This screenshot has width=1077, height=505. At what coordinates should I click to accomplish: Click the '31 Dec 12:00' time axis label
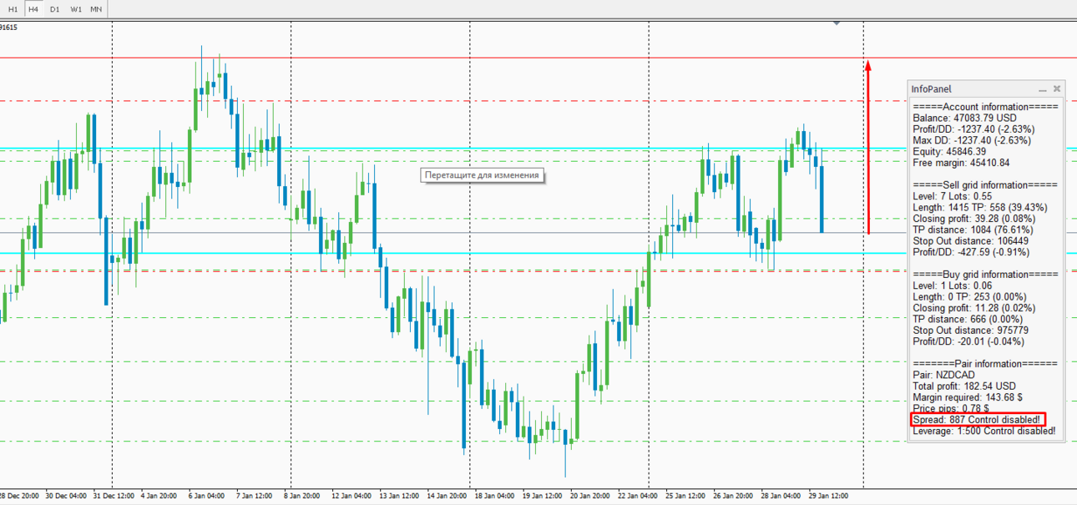(x=114, y=496)
